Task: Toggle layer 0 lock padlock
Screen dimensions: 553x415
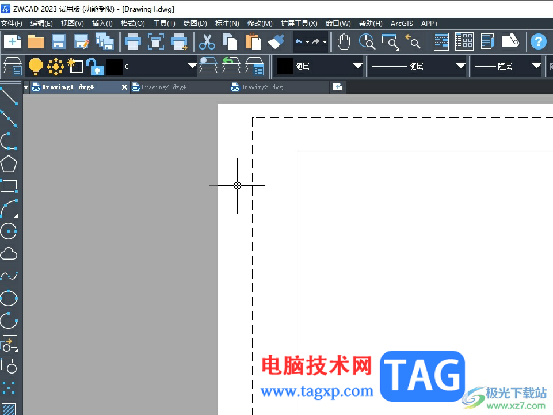Action: point(95,66)
